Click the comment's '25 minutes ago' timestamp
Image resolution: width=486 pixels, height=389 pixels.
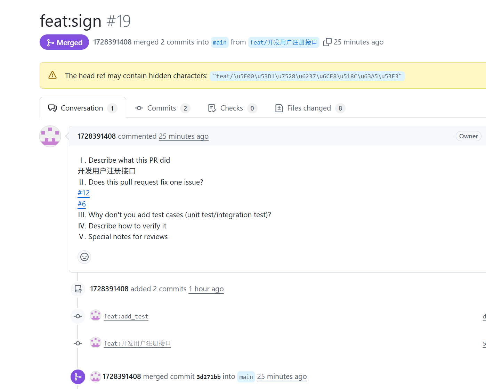pyautogui.click(x=184, y=136)
